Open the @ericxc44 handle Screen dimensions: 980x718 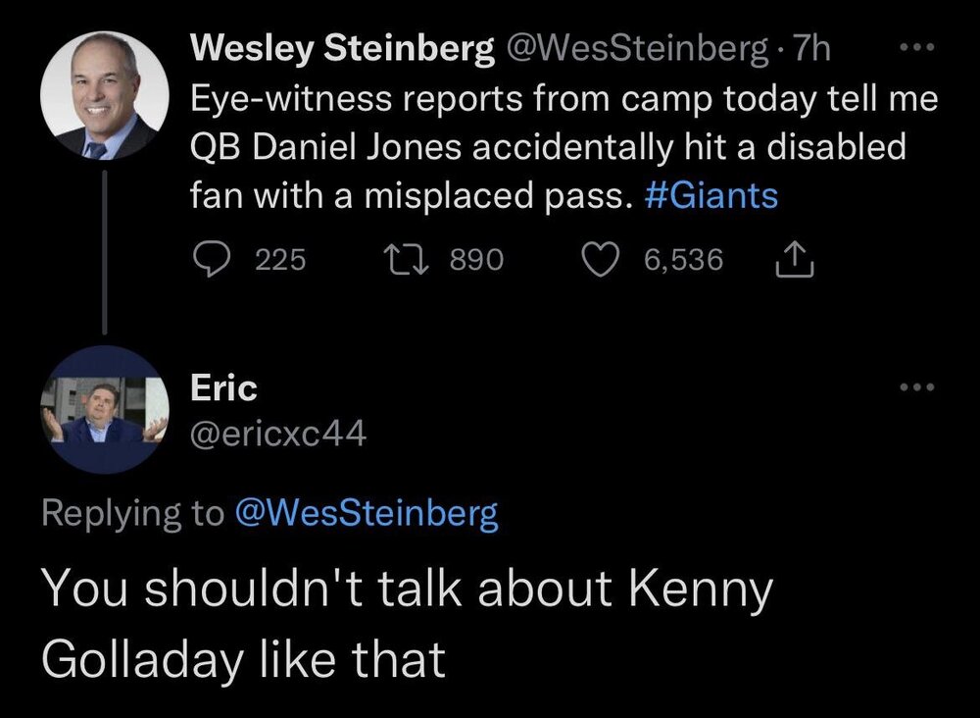tap(278, 435)
